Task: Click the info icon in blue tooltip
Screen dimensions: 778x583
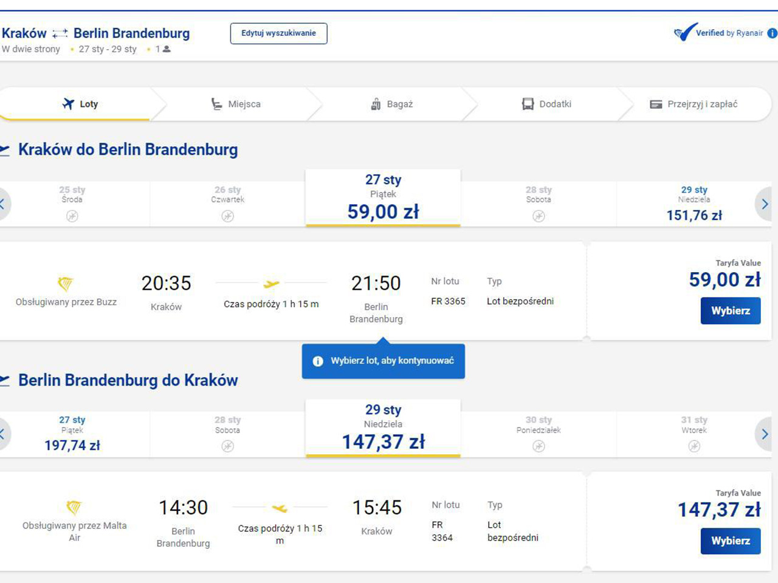Action: coord(317,361)
